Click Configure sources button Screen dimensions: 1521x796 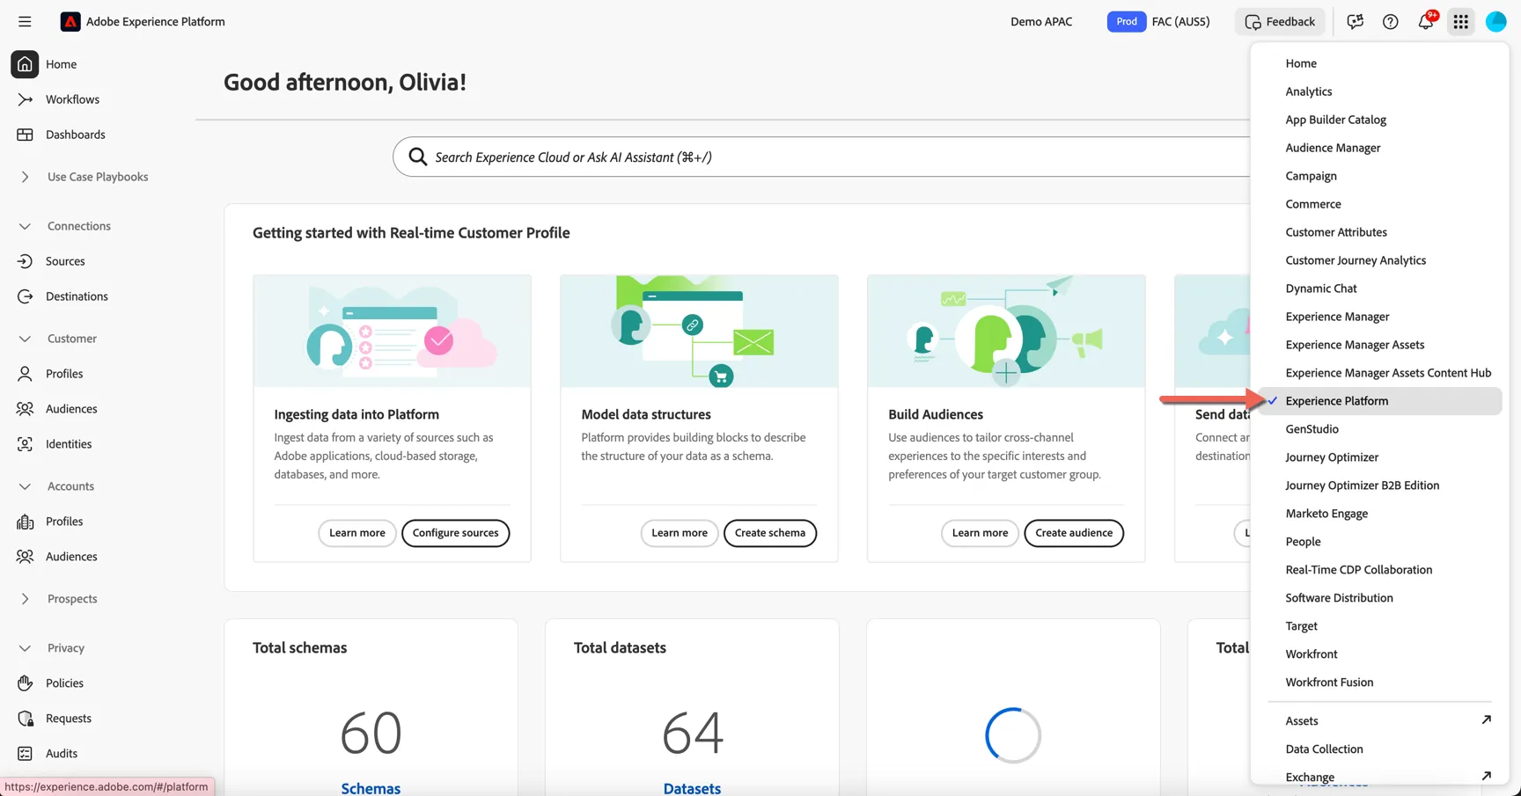455,533
